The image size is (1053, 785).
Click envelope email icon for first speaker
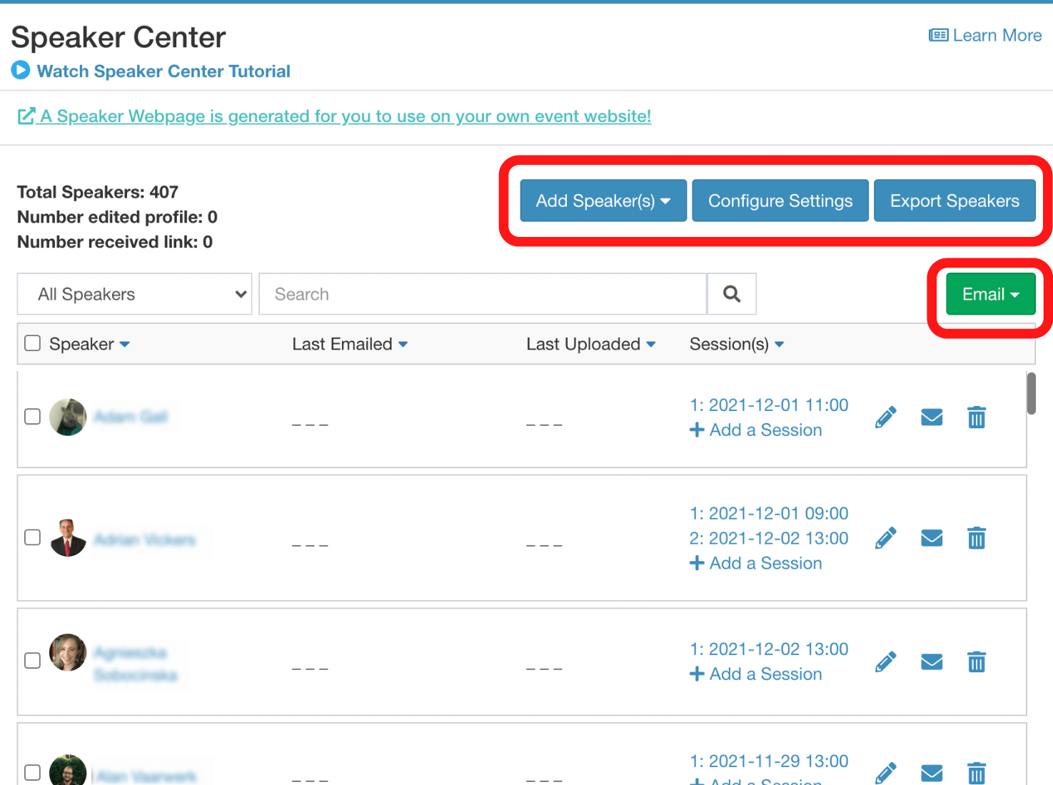click(932, 417)
